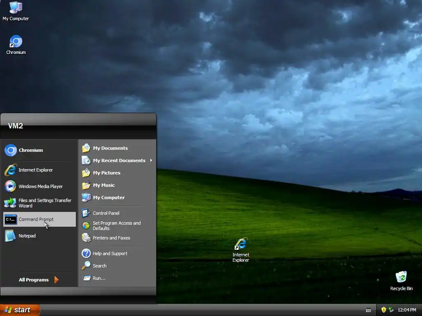
Task: Click the VM2 user name
Action: point(15,126)
